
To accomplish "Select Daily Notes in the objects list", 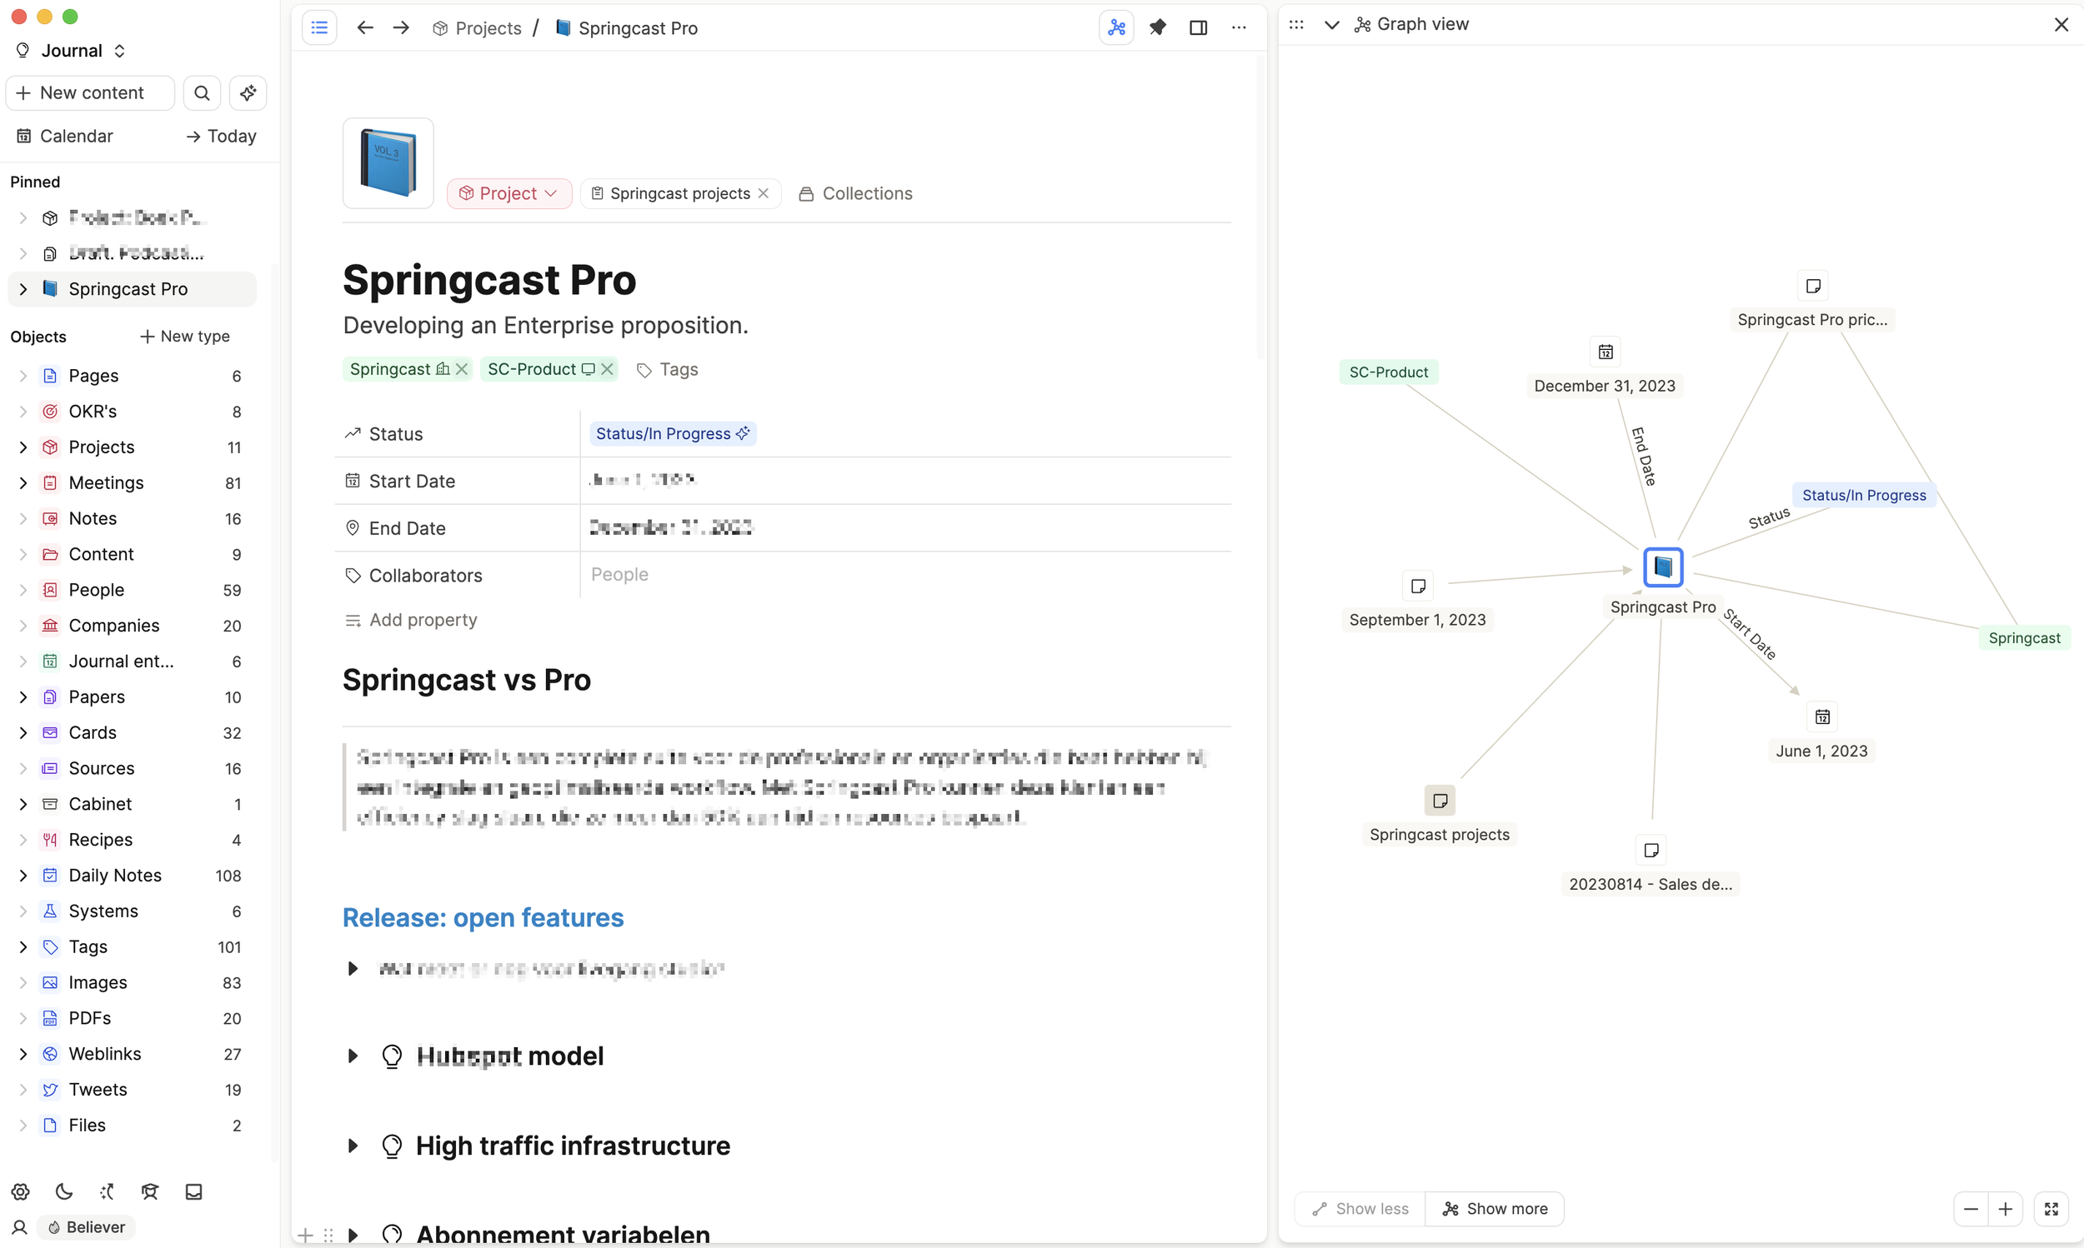I will point(114,875).
